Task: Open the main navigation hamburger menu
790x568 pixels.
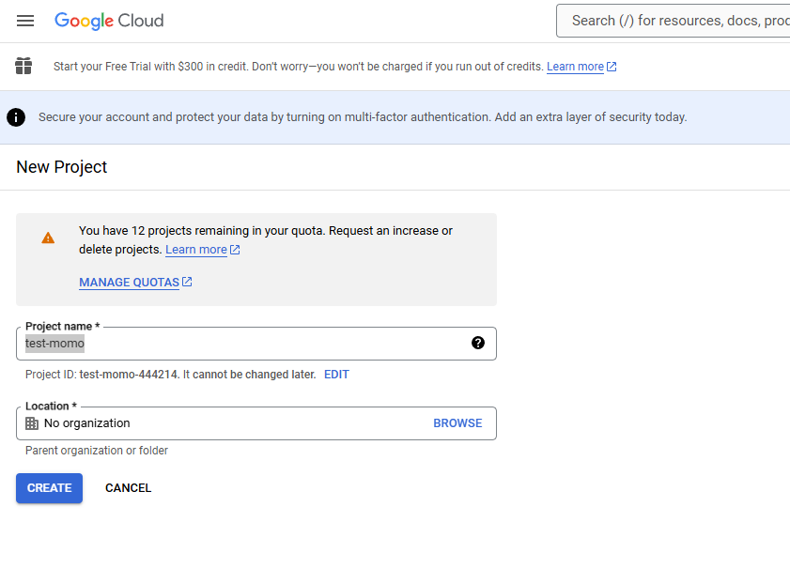Action: pos(25,21)
